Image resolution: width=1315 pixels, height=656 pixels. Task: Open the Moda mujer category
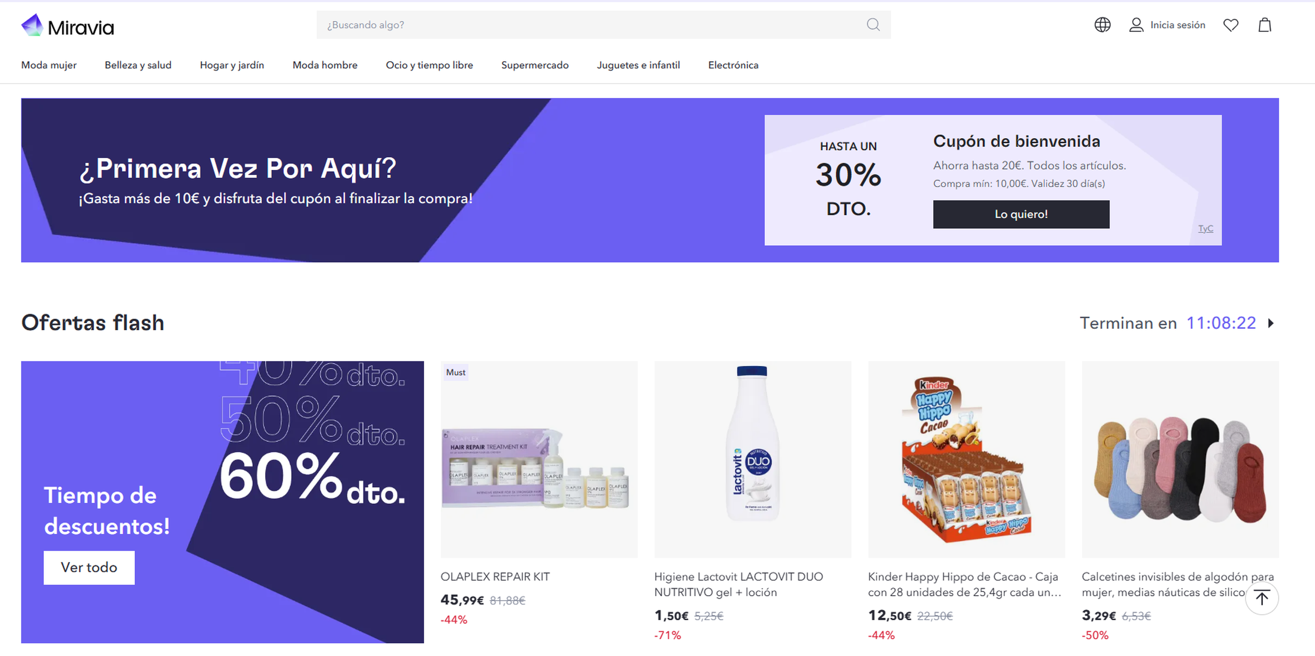tap(49, 65)
